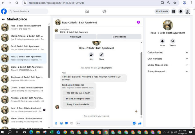195x135 pixels.
Task: Open the View buyer profile link
Action: [105, 68]
